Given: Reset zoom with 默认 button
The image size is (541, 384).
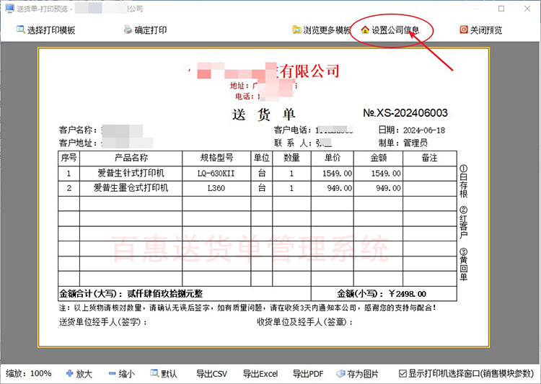Looking at the screenshot, I should [x=164, y=374].
